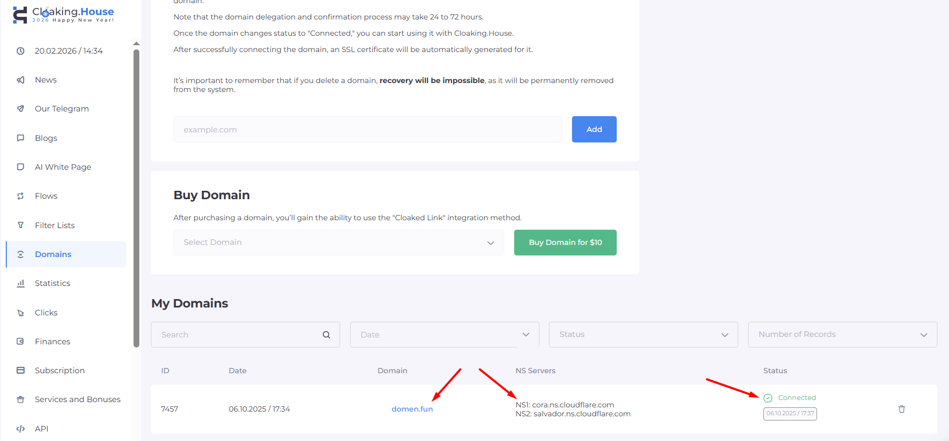Open the Subscription page
This screenshot has height=441, width=949.
coord(59,371)
